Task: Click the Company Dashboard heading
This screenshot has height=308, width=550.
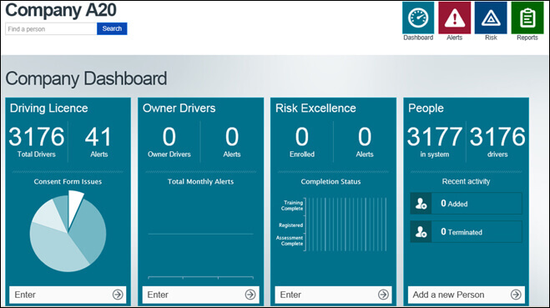Action: 86,78
